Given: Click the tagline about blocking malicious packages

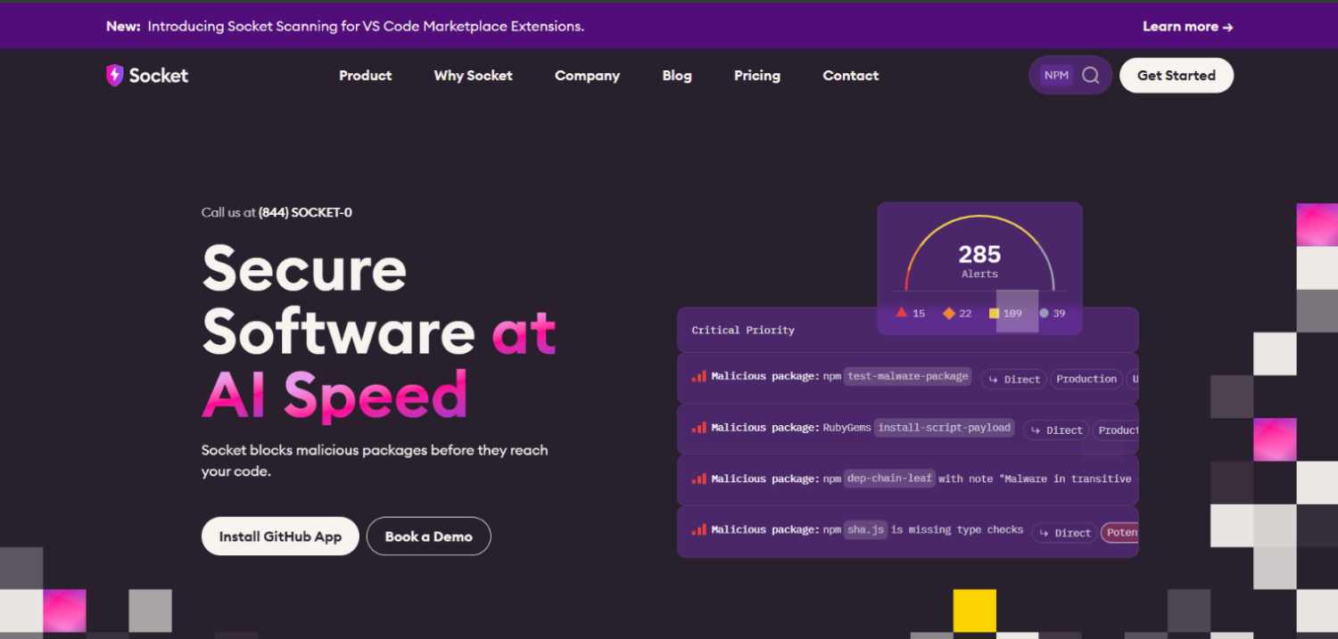Looking at the screenshot, I should coord(375,461).
